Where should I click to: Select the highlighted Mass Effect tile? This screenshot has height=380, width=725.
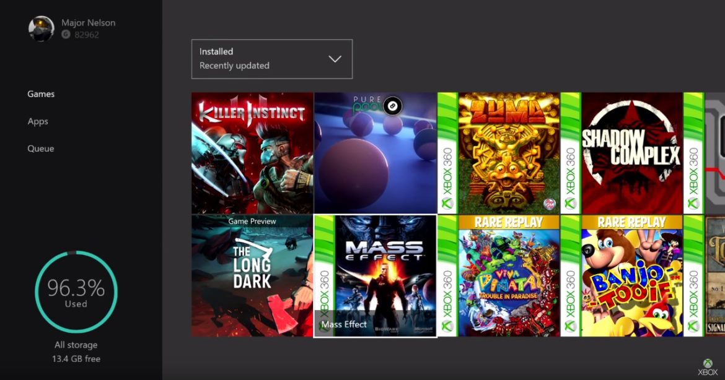pos(375,275)
